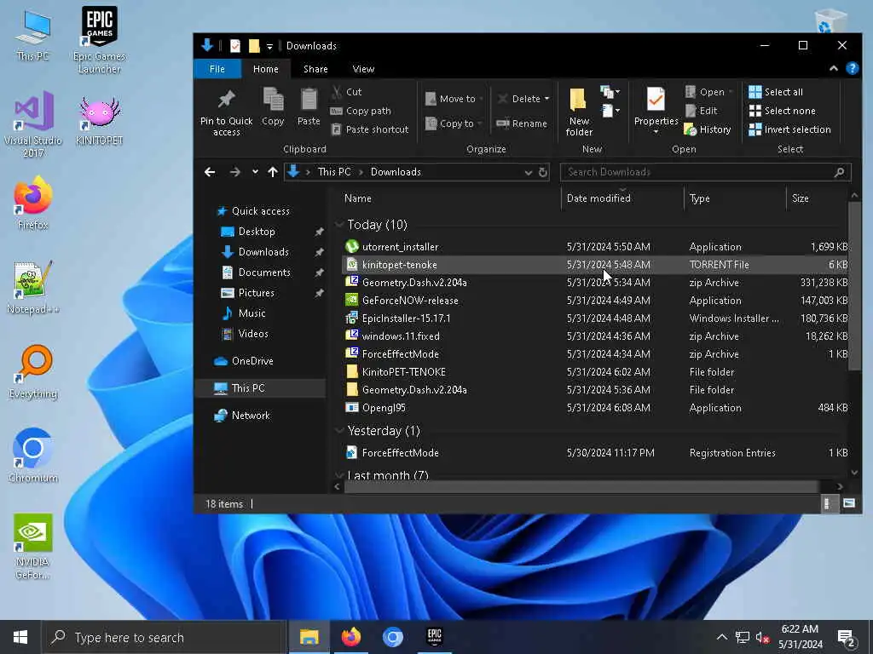Open the File tab
Viewport: 873px width, 654px height.
coord(217,69)
